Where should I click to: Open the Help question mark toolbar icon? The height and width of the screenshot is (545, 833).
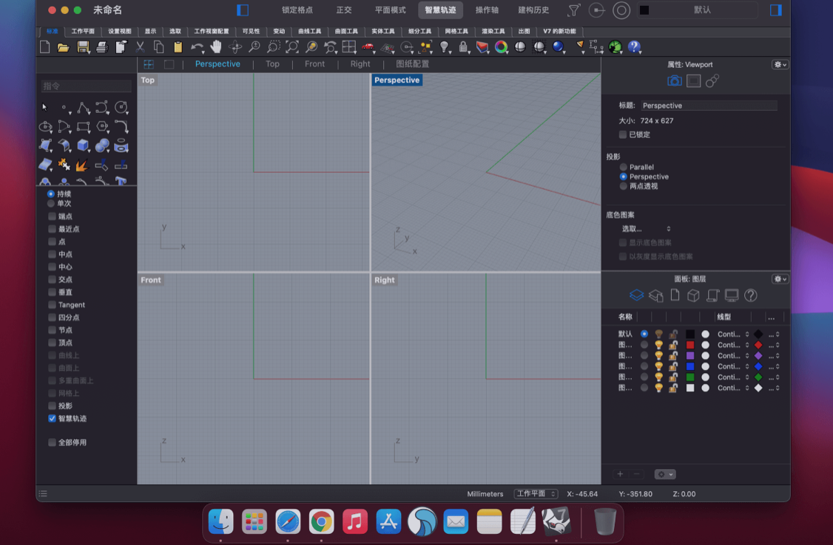tap(634, 47)
